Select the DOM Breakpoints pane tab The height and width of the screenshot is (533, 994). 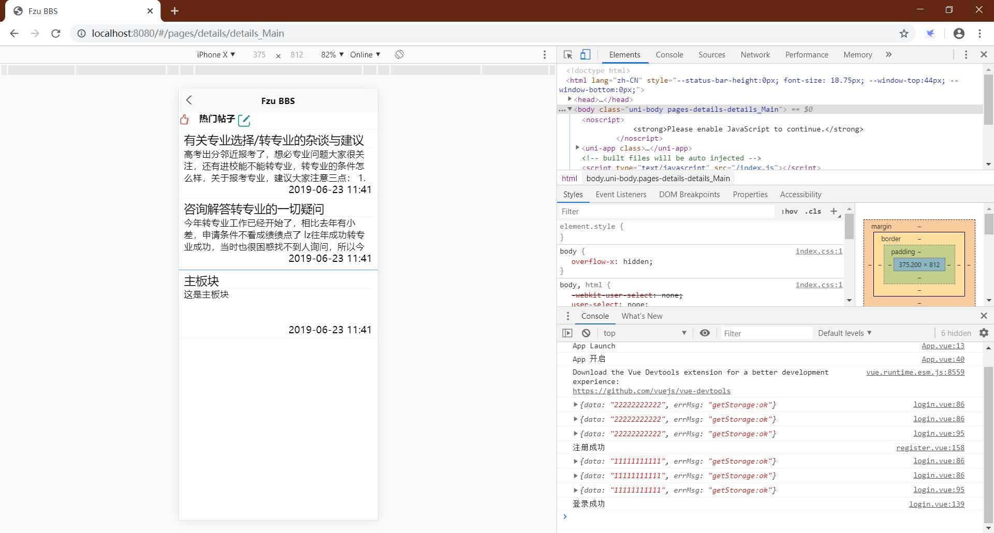(689, 194)
